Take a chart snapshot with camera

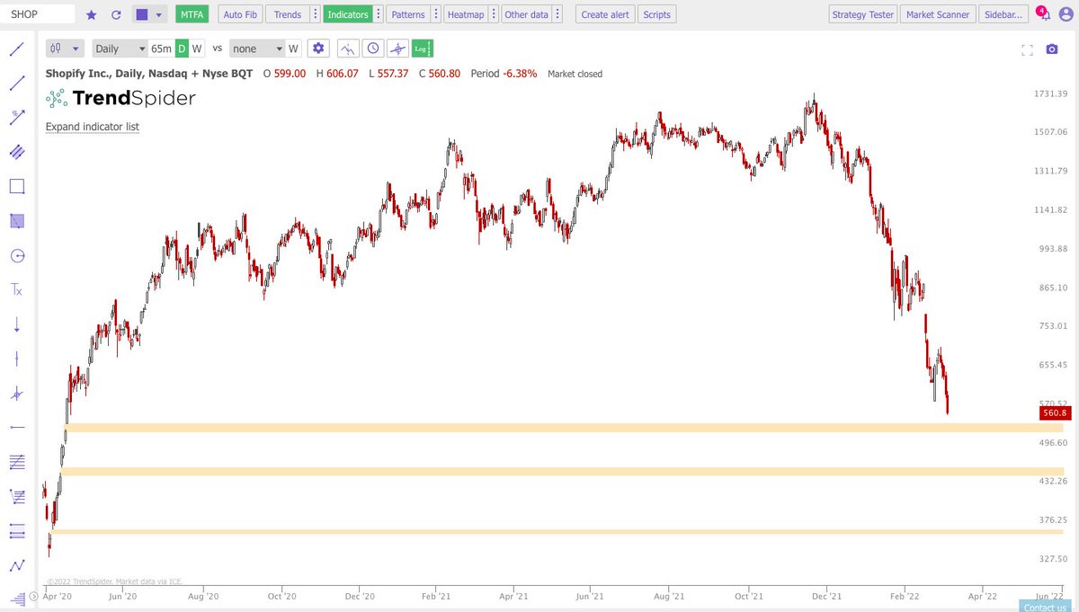(x=1052, y=49)
